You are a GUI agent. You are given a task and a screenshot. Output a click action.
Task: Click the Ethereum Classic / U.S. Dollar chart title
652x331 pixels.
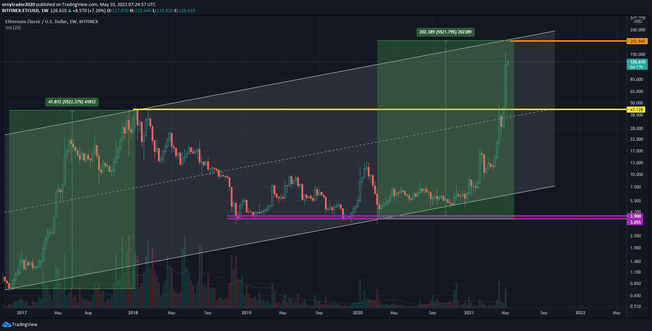52,22
